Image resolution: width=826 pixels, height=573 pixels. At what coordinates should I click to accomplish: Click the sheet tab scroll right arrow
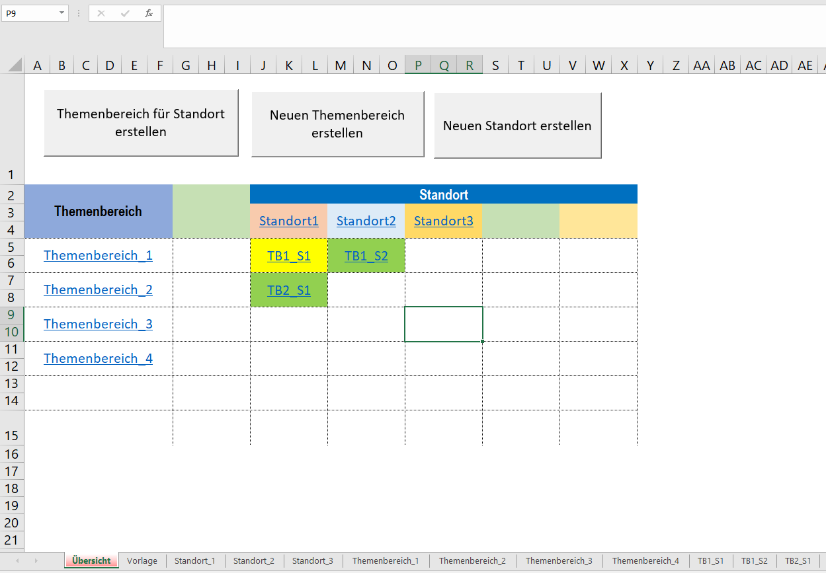pyautogui.click(x=36, y=560)
